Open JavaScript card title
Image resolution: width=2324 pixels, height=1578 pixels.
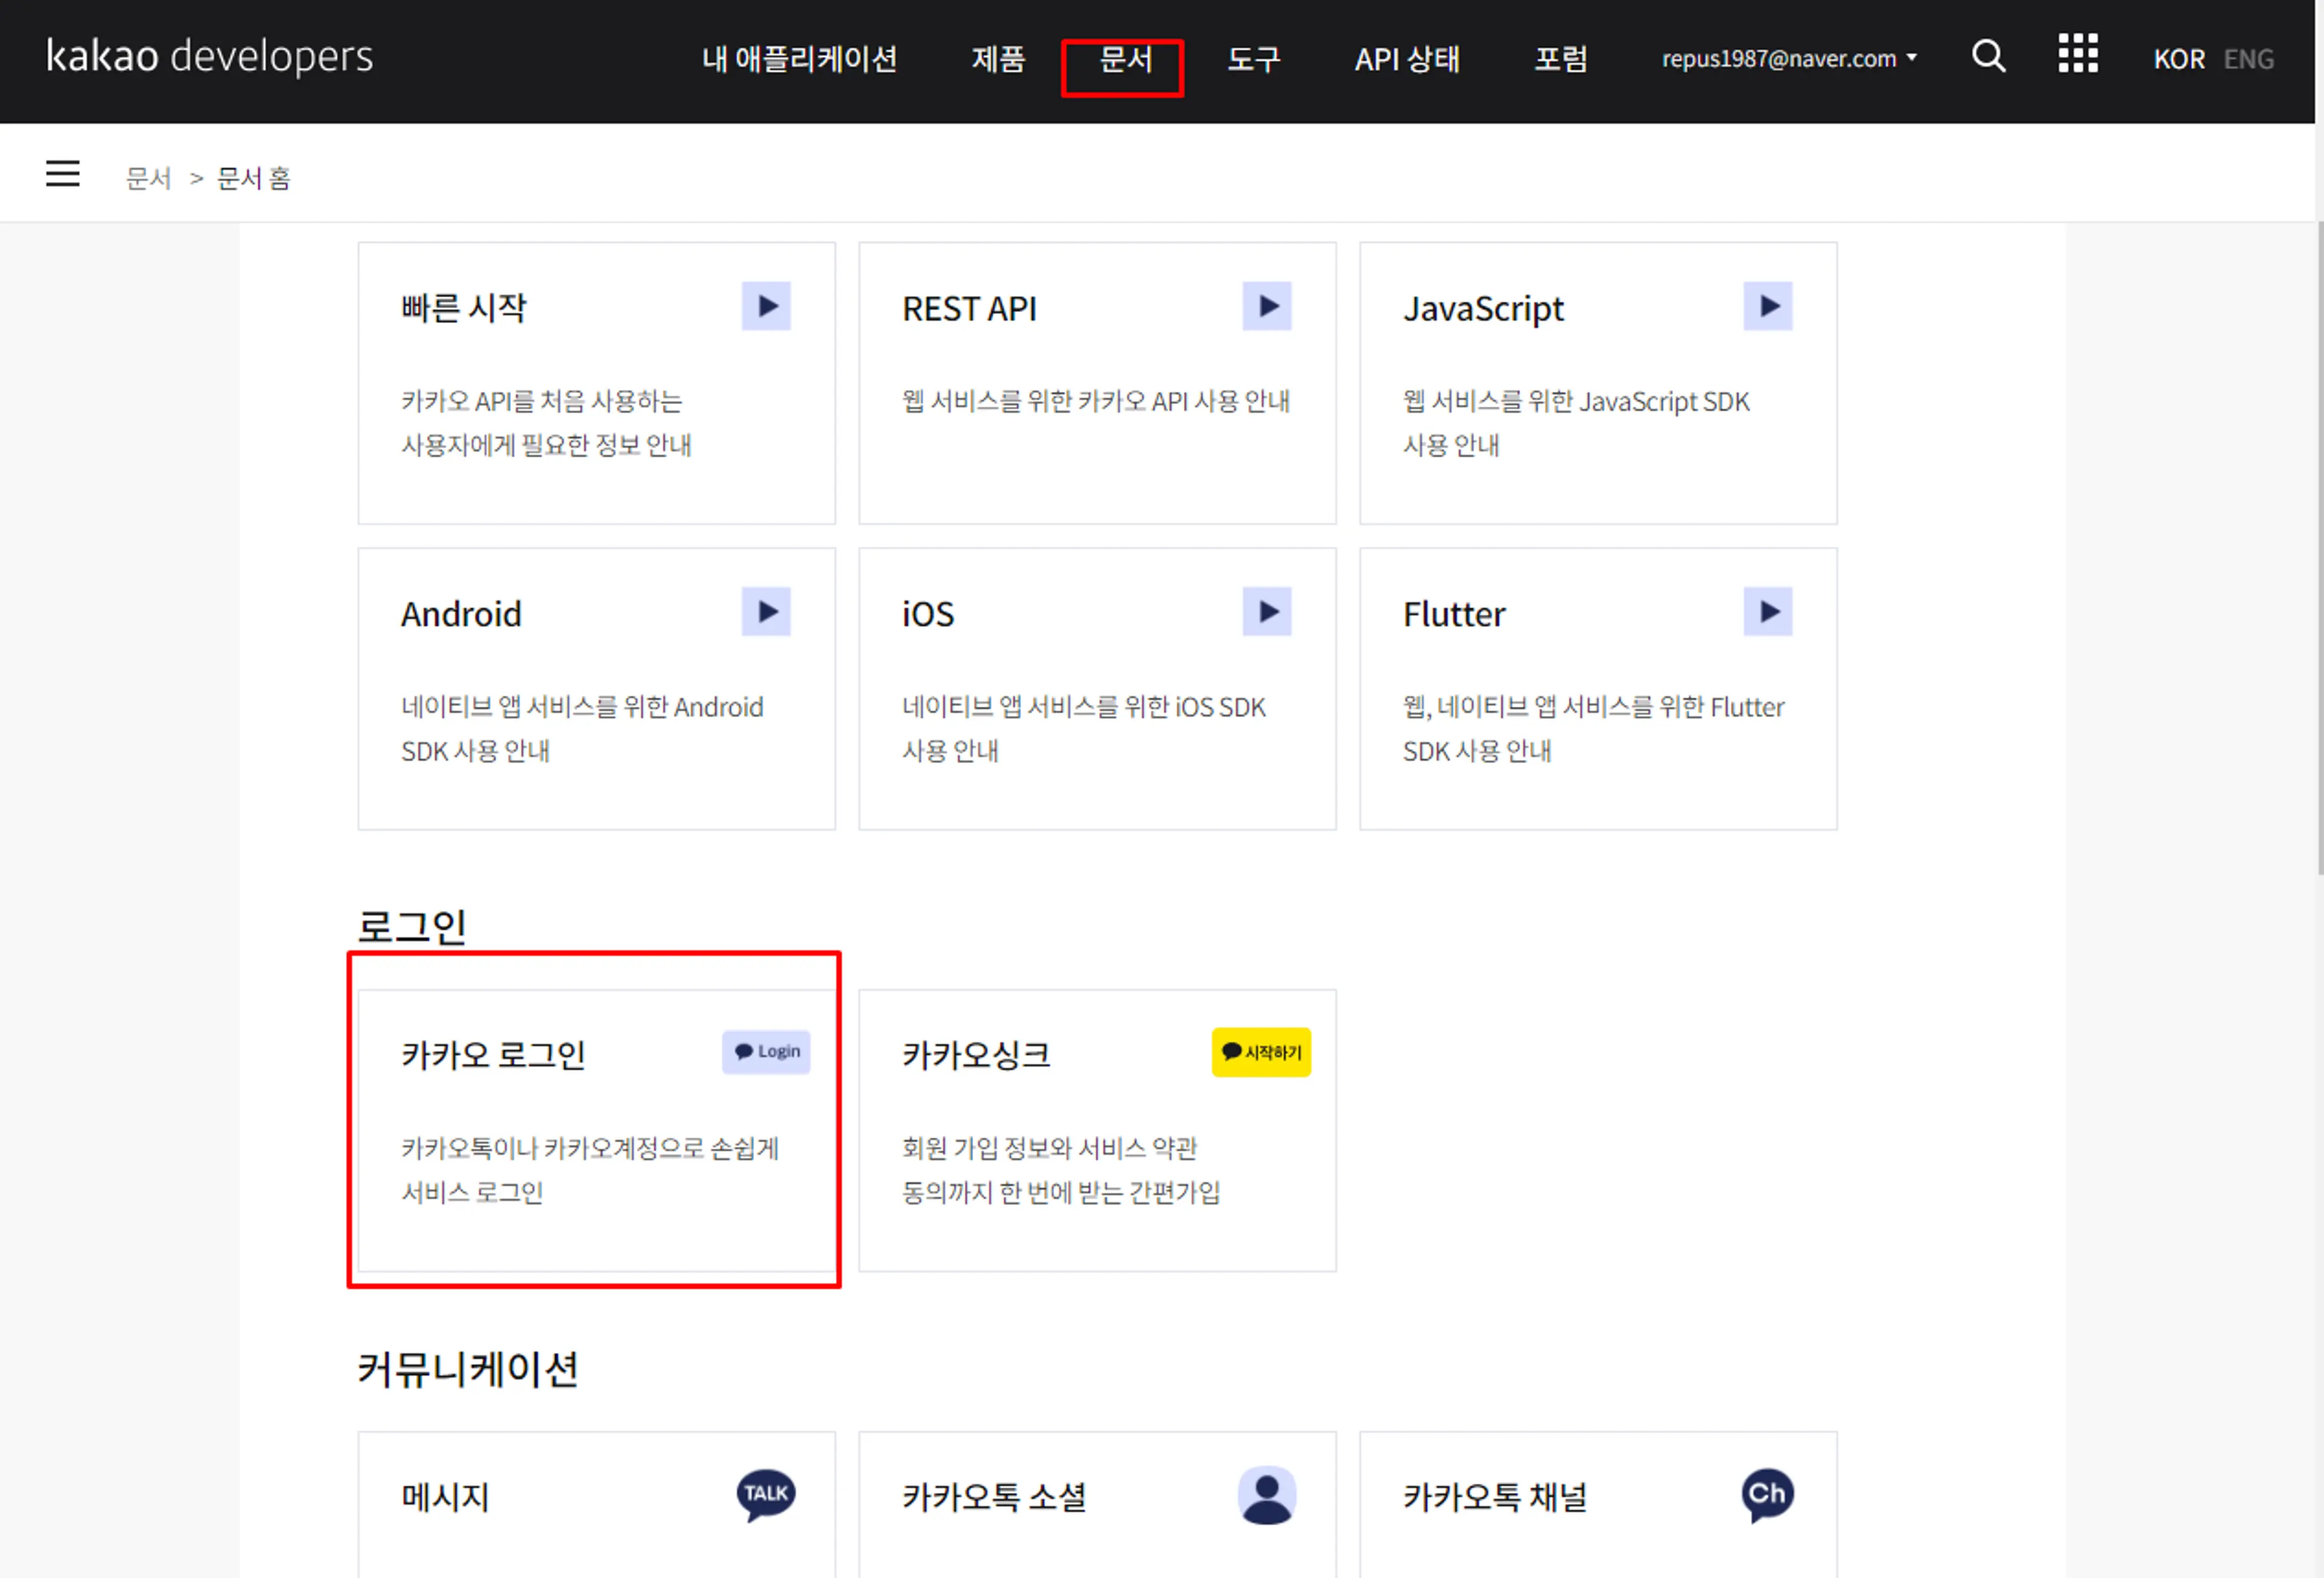click(x=1483, y=309)
